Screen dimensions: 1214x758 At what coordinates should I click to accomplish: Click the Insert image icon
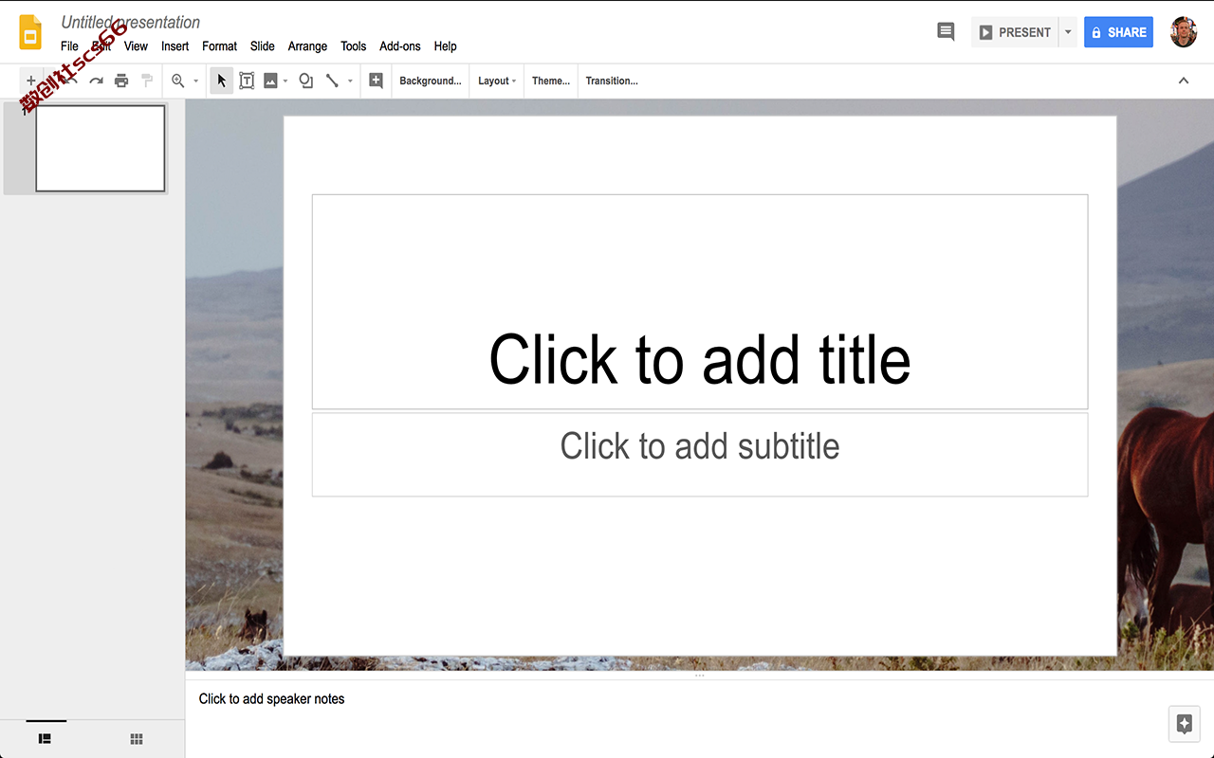[270, 81]
